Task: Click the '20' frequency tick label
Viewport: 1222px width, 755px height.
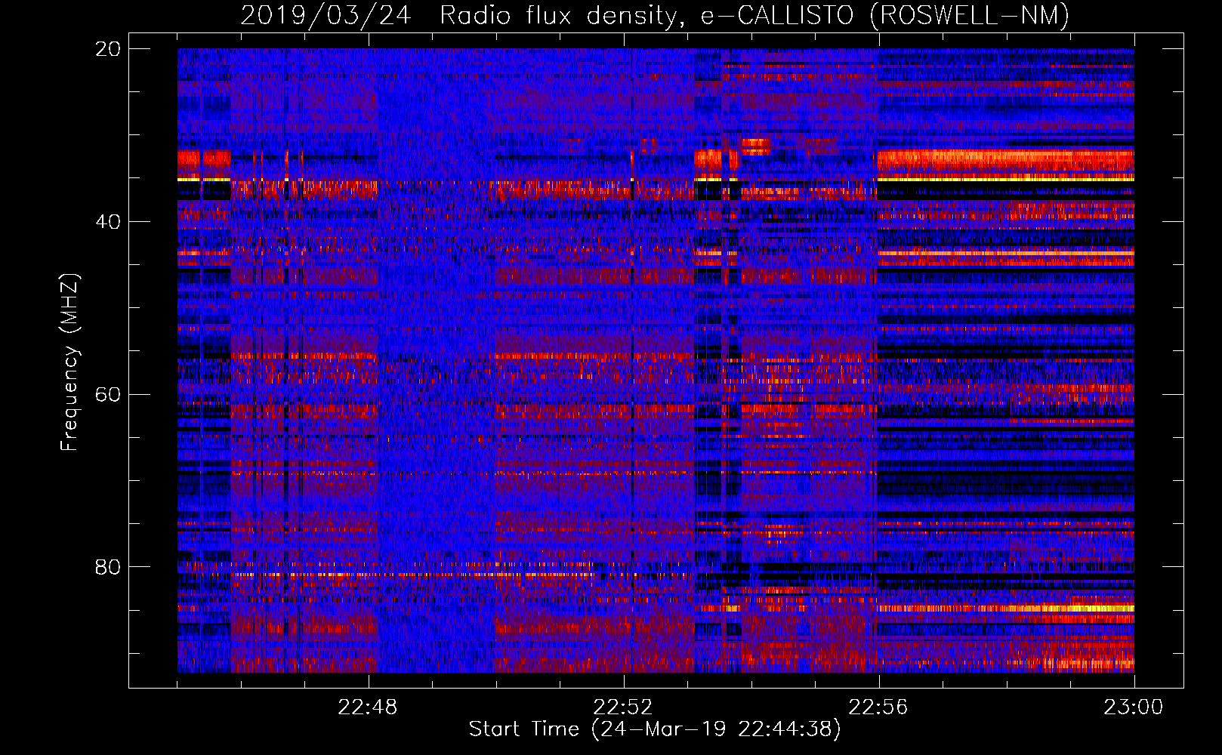Action: tap(107, 49)
